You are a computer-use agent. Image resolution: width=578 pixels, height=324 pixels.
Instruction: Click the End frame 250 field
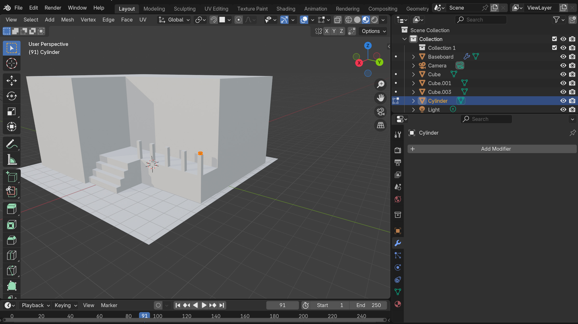pos(368,305)
